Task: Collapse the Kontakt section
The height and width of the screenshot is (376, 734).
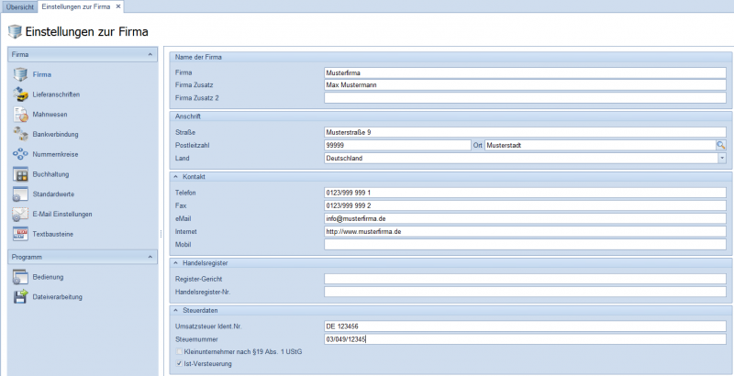Action: tap(175, 175)
